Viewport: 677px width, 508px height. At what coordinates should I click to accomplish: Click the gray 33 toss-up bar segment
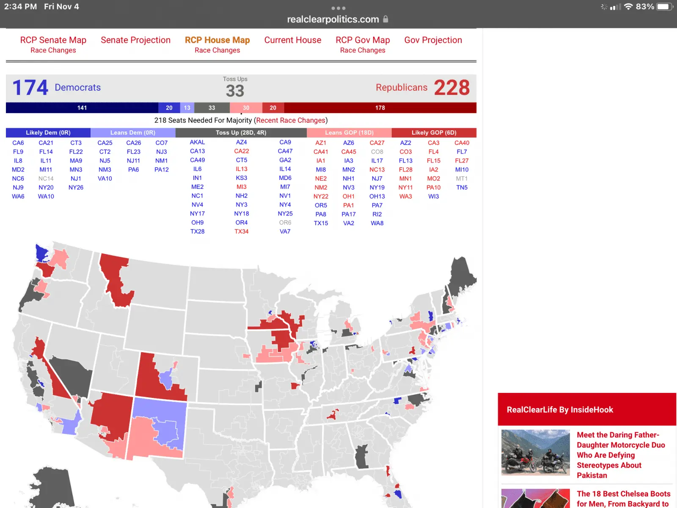212,108
